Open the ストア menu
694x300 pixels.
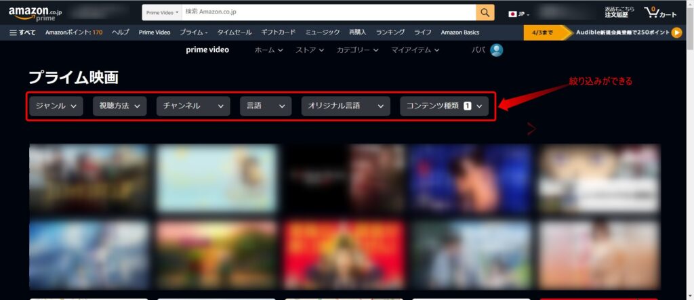310,50
